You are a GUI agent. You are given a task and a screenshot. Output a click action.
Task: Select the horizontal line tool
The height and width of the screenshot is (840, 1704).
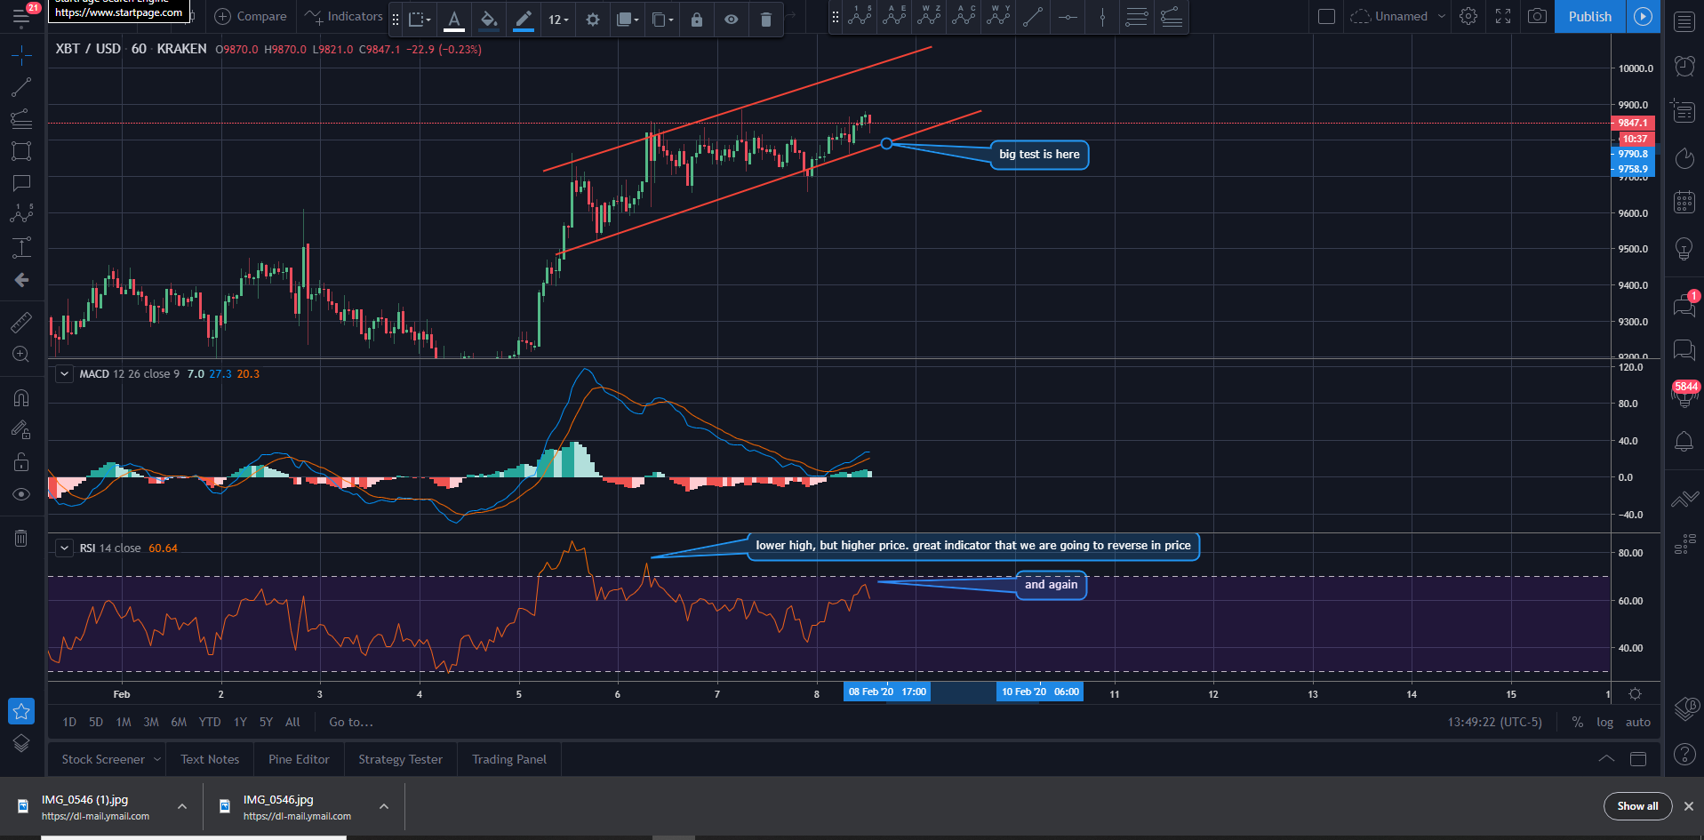click(1068, 16)
